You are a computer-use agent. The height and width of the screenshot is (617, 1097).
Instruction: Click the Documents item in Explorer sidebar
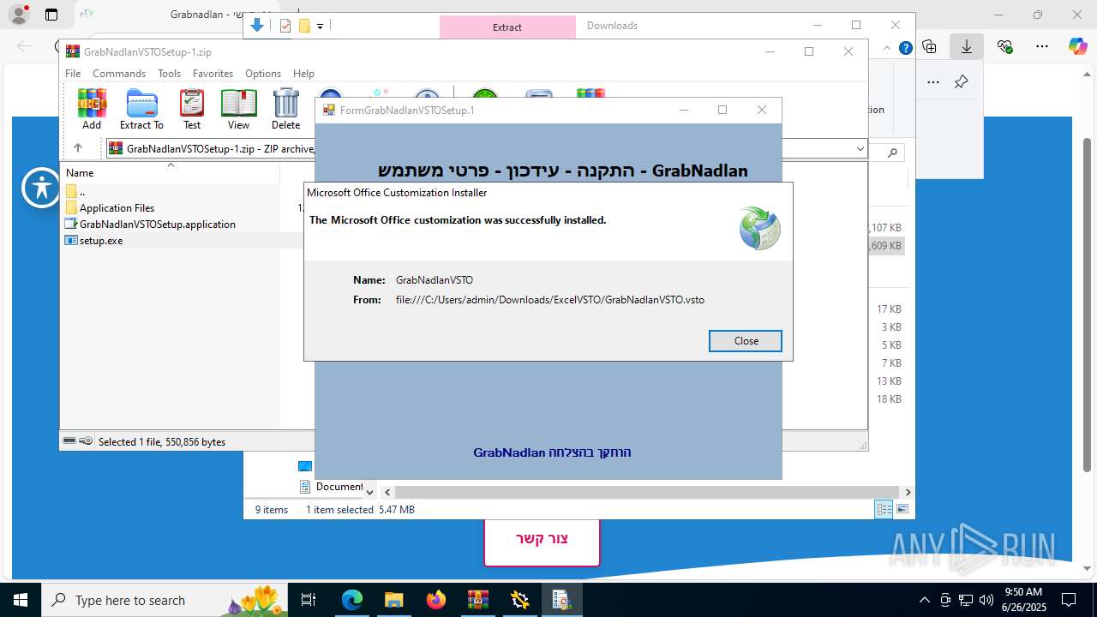[332, 487]
